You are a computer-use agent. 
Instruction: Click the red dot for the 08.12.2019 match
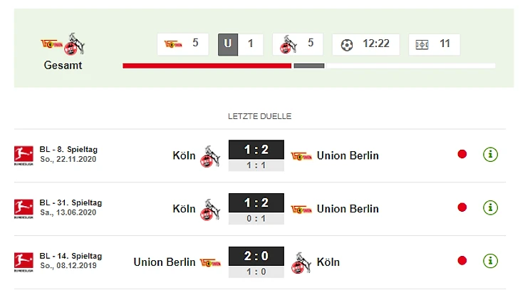click(x=462, y=261)
